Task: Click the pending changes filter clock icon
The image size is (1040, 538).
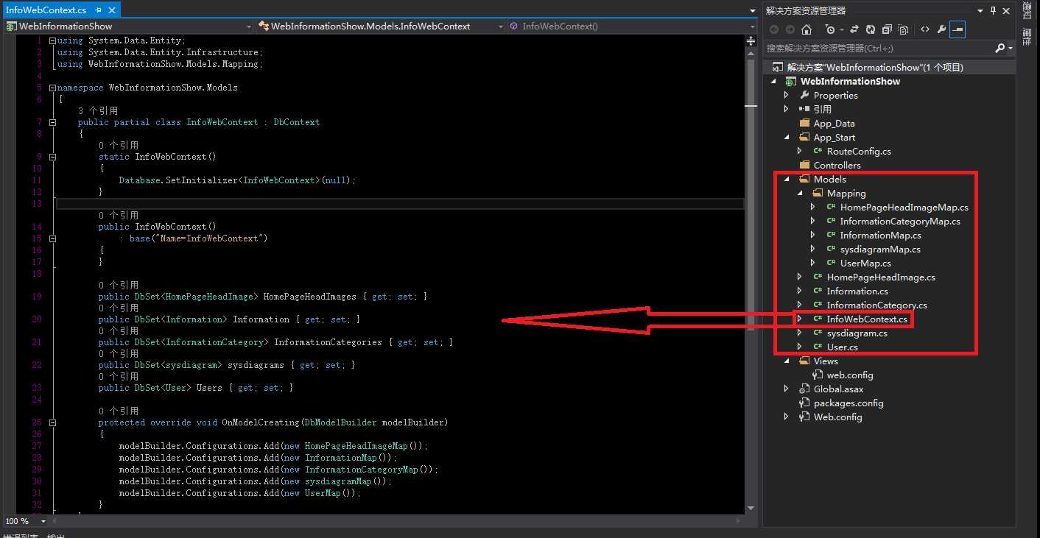Action: [830, 29]
